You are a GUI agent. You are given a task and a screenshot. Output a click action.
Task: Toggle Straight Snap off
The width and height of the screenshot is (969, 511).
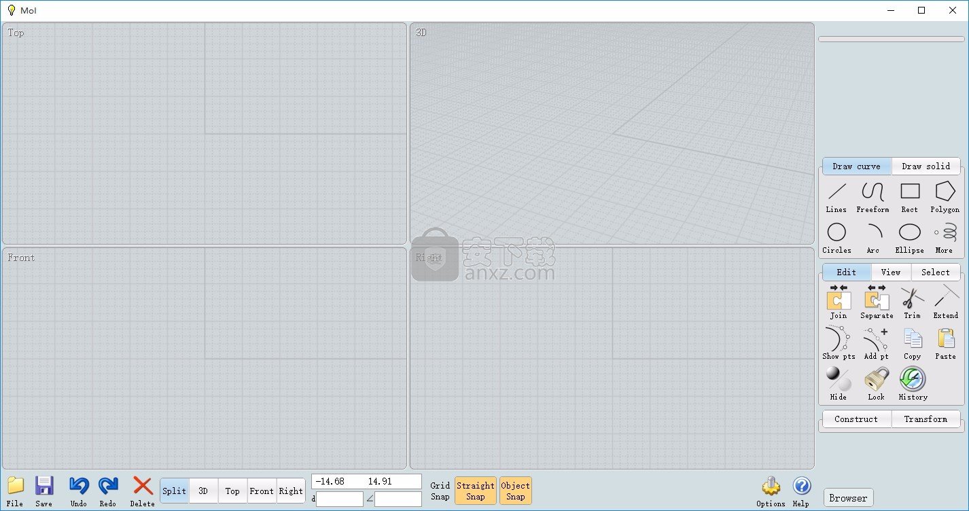click(x=476, y=491)
